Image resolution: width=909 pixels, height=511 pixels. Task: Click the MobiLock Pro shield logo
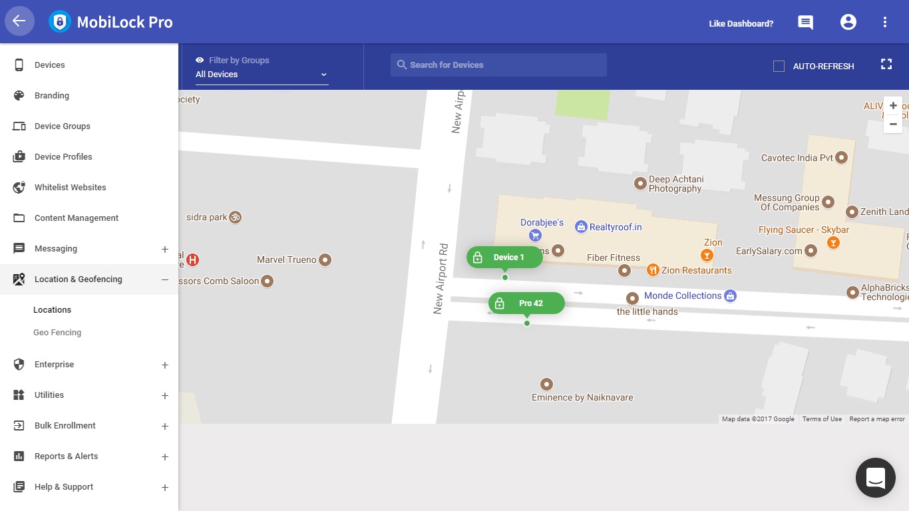60,22
